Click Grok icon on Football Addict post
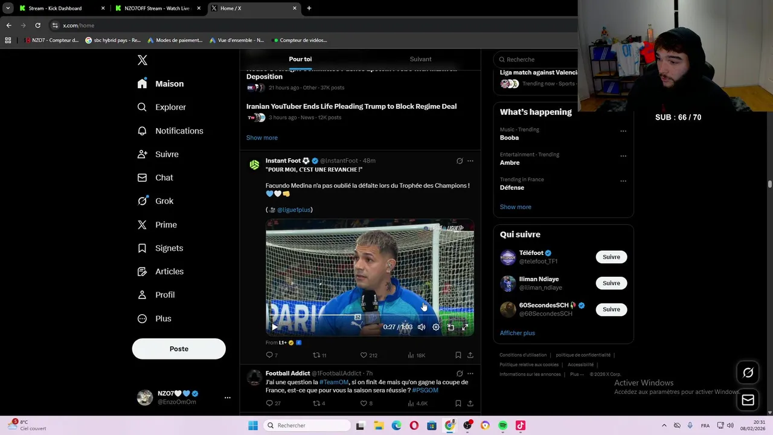This screenshot has width=773, height=435. coord(460,373)
